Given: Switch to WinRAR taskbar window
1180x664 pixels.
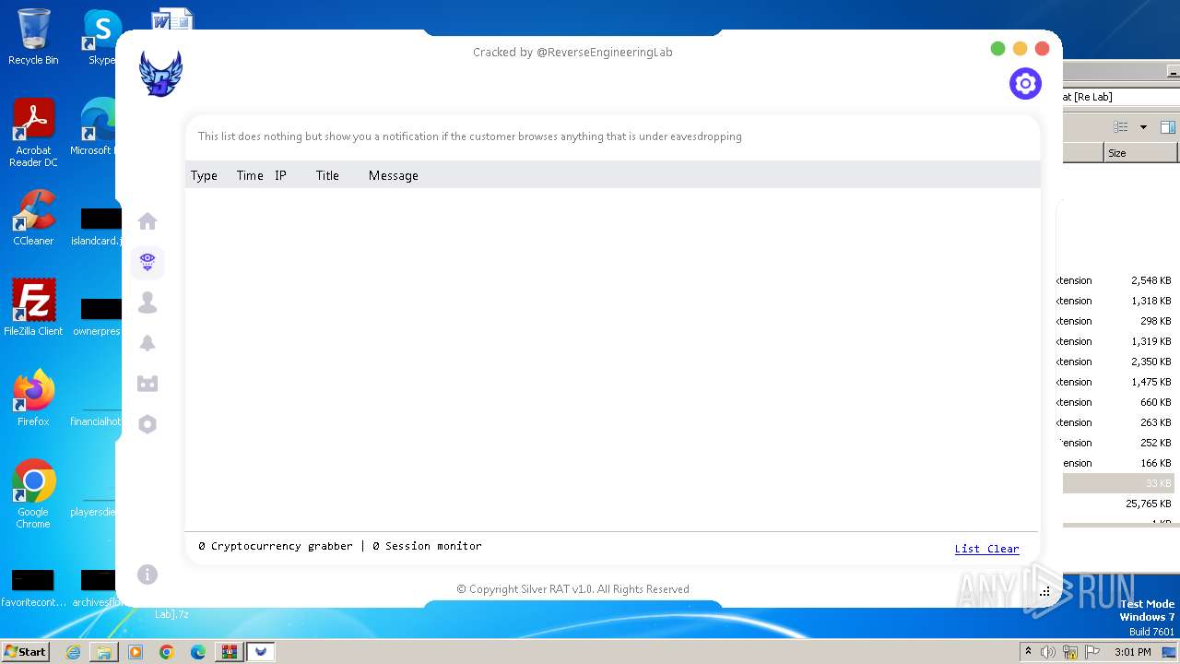Looking at the screenshot, I should (229, 652).
